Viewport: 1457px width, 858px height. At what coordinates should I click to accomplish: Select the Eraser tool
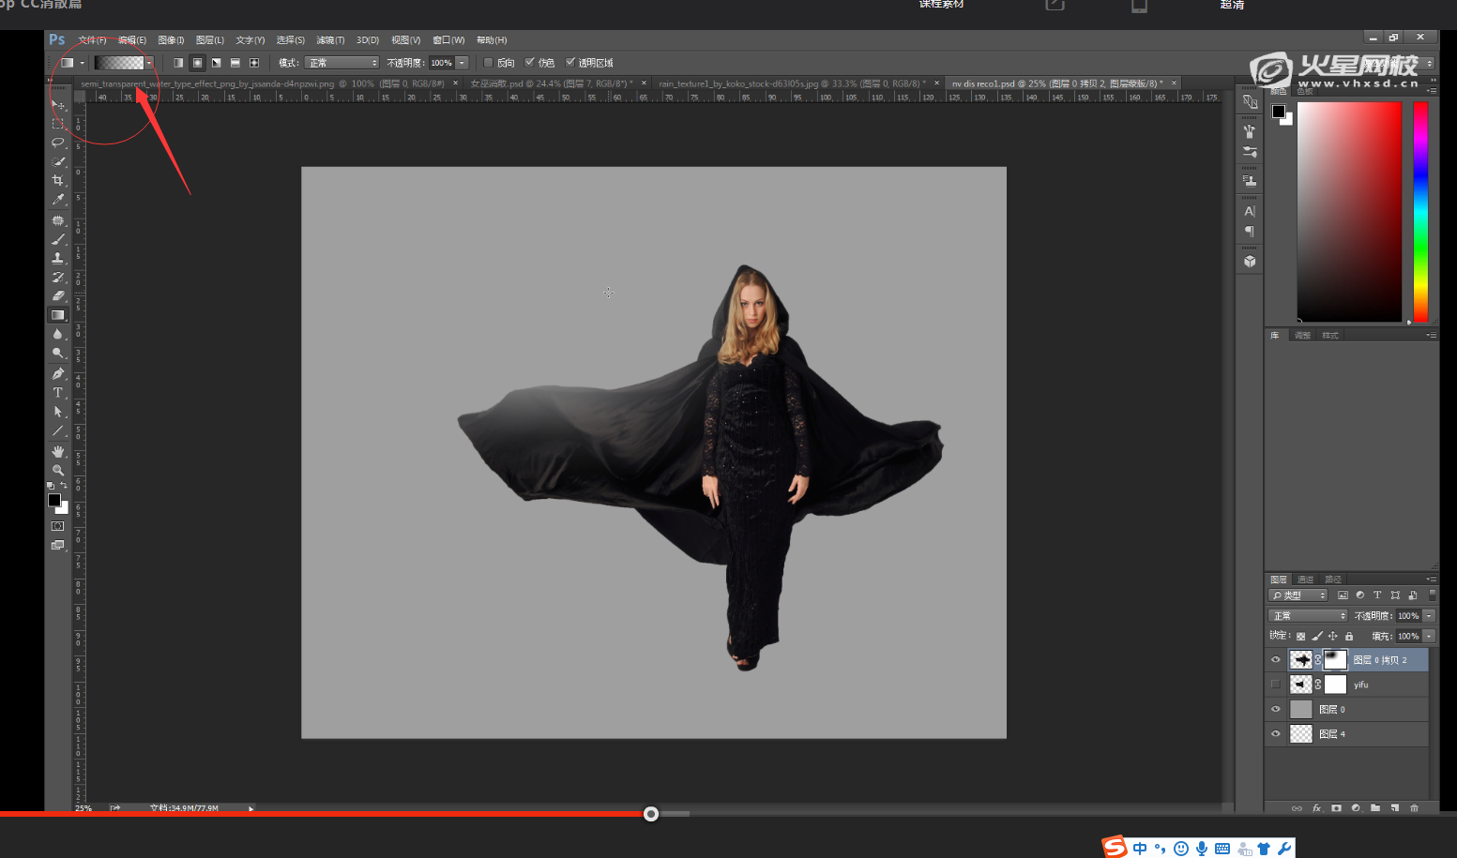point(57,295)
